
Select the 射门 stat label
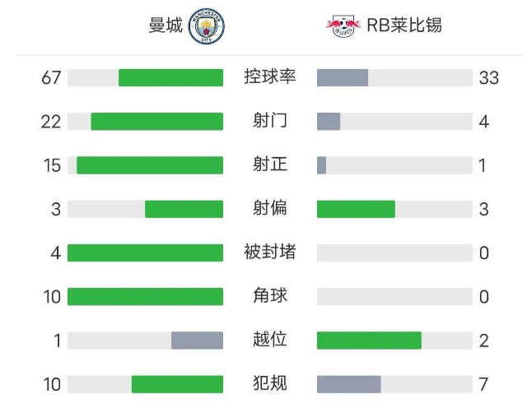(270, 122)
